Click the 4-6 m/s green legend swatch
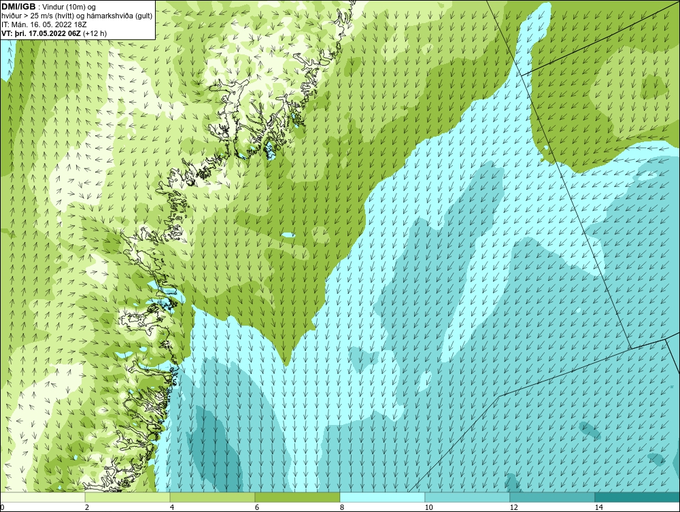The image size is (680, 512). [x=212, y=497]
